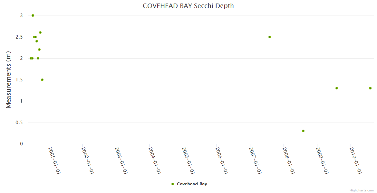
Task: Click the data point at 2.2 m
Action: [x=39, y=50]
